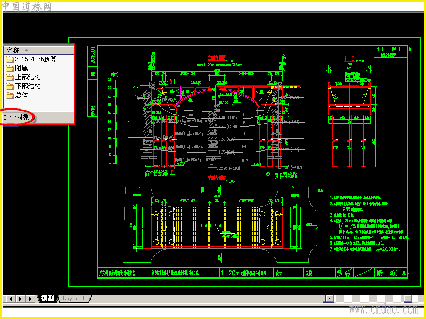Click the 立面布置图 title in the drawing
The height and width of the screenshot is (319, 426).
pyautogui.click(x=217, y=58)
